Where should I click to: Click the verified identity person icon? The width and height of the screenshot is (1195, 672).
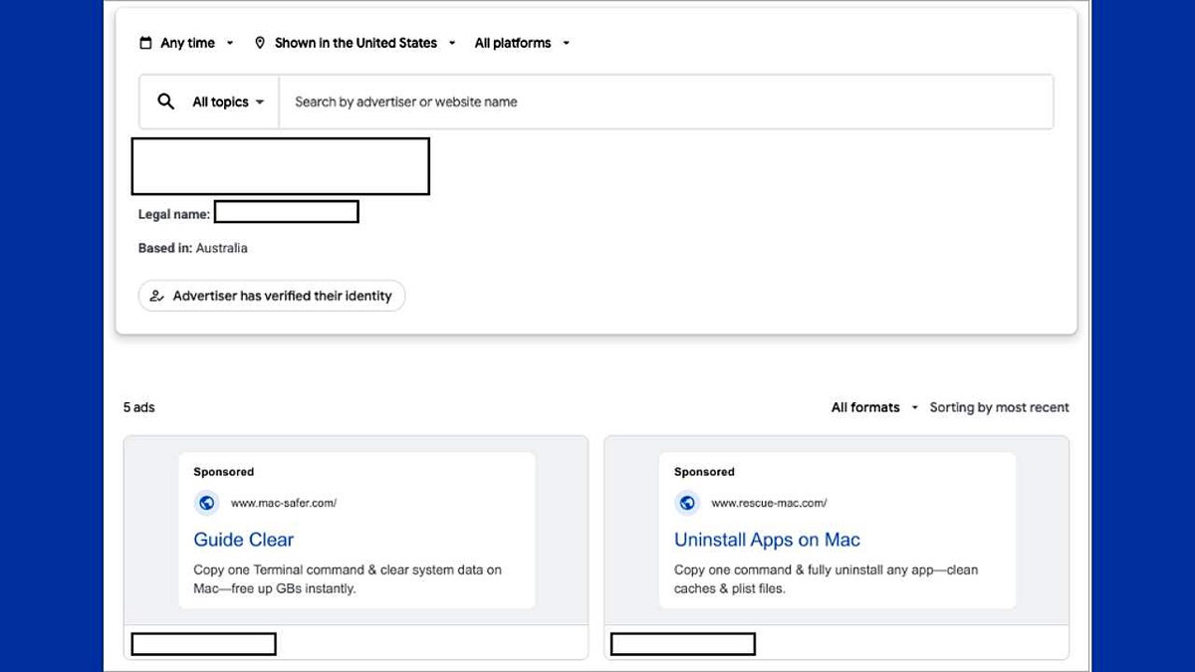pos(155,296)
